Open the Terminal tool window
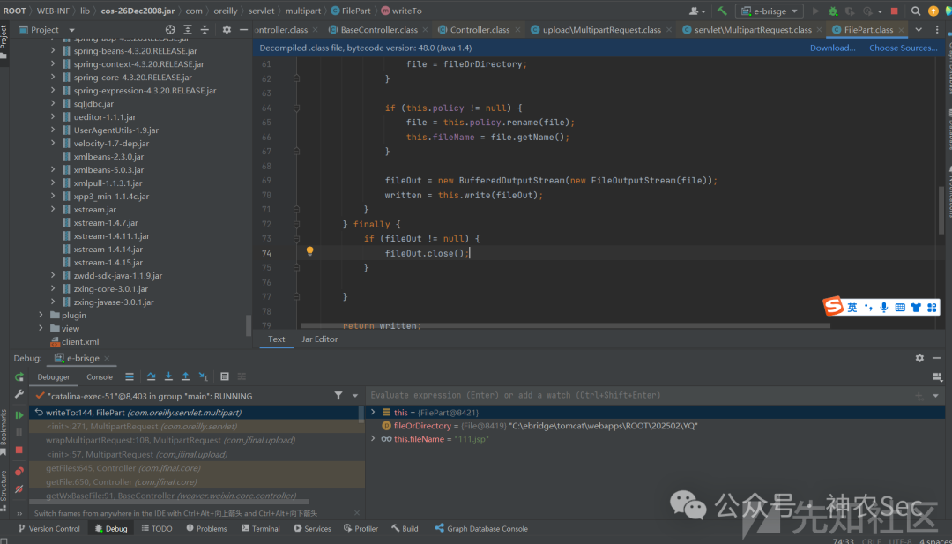 (x=259, y=529)
